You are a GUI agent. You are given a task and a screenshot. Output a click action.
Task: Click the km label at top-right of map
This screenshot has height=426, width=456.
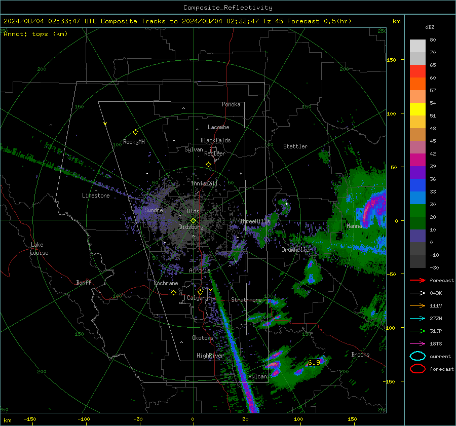(396, 21)
